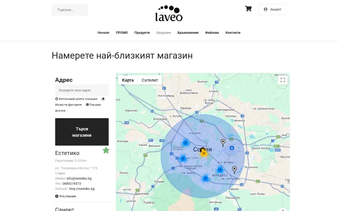Screen dimensions: 338x211
Task: Click the phone number 0889274573
Action: 72,184
